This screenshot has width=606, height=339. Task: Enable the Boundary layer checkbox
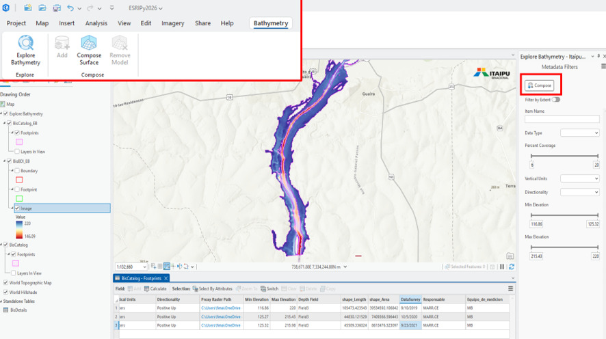(x=17, y=171)
